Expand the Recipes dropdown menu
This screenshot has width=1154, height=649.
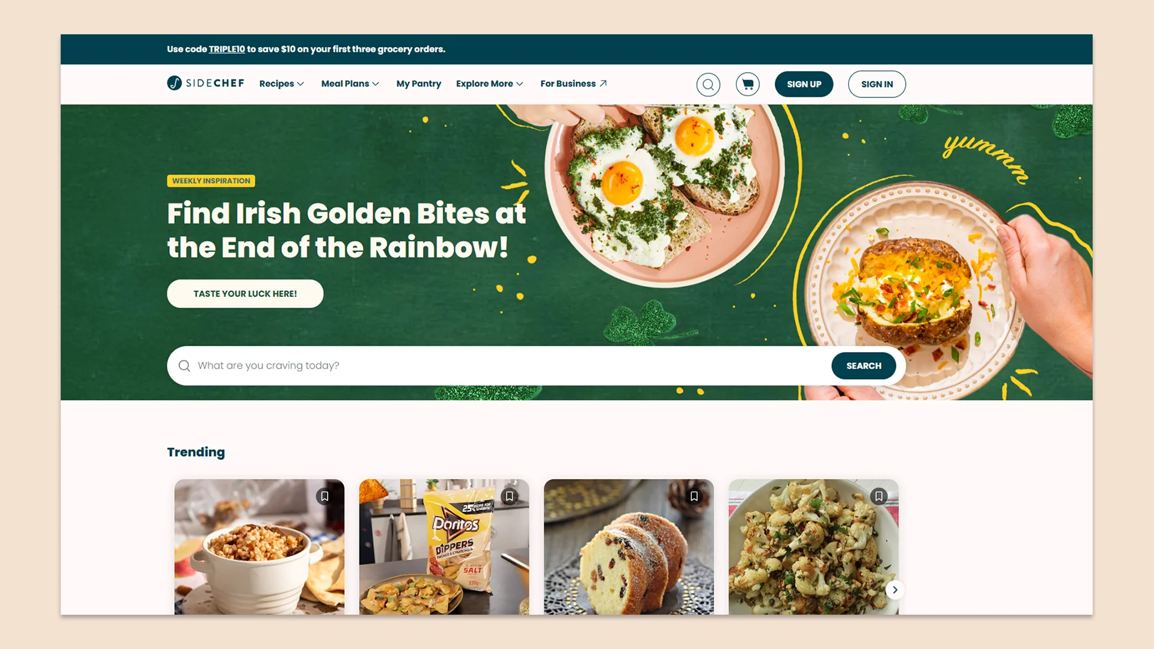click(x=282, y=84)
